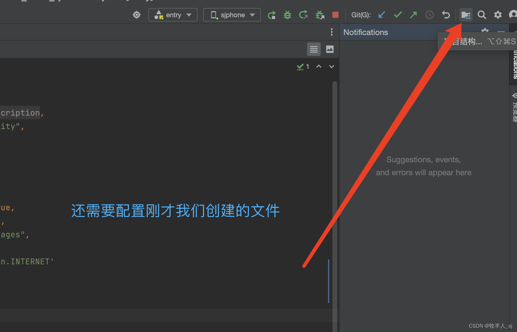Image resolution: width=517 pixels, height=332 pixels.
Task: Go to next highlighted problem arrow
Action: tap(332, 66)
